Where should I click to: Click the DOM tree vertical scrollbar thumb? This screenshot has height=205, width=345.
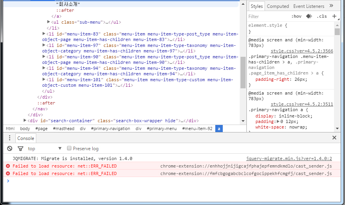tap(243, 73)
